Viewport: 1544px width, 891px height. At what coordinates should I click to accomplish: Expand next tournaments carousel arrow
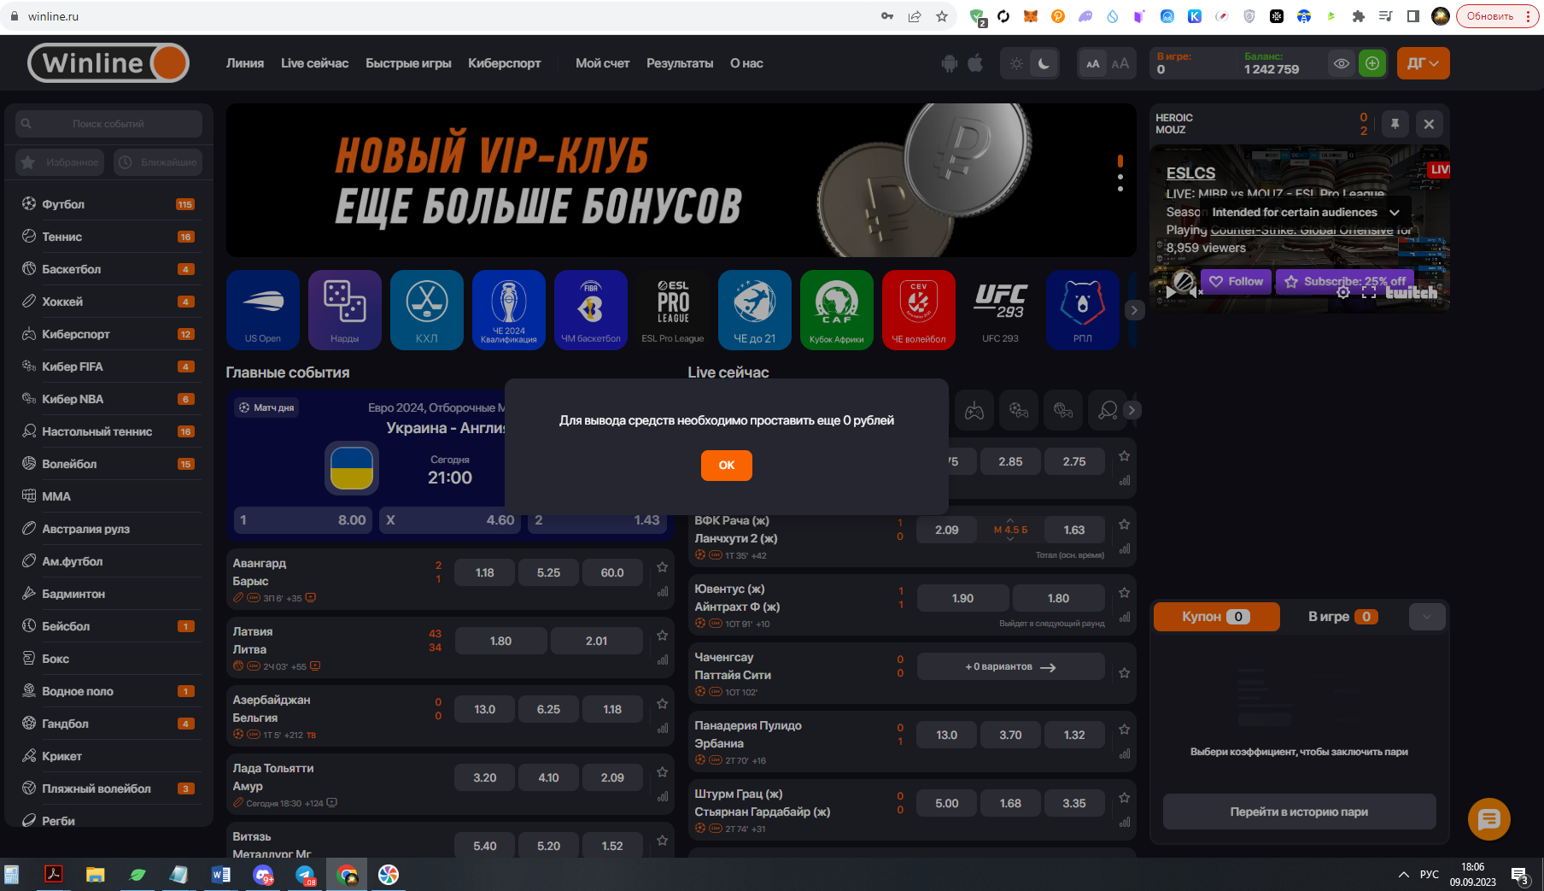point(1134,310)
